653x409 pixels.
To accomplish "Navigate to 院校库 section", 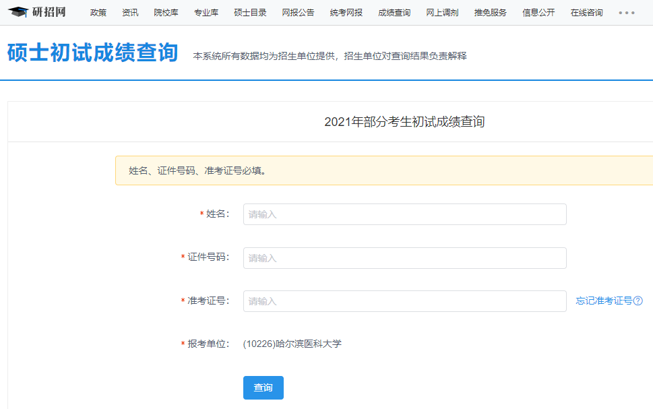I will coord(166,11).
